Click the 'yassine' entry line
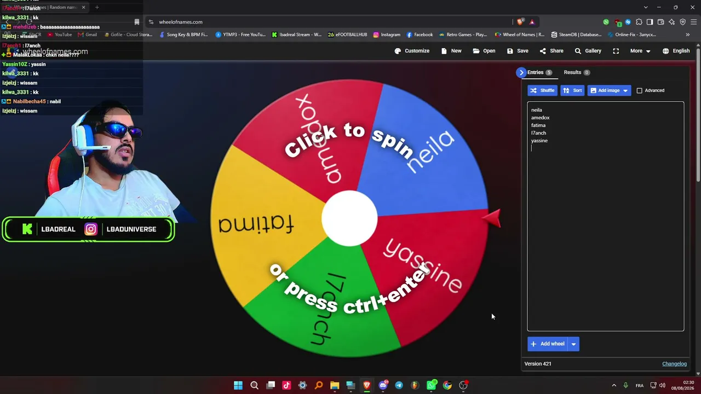Image resolution: width=701 pixels, height=394 pixels. [539, 141]
